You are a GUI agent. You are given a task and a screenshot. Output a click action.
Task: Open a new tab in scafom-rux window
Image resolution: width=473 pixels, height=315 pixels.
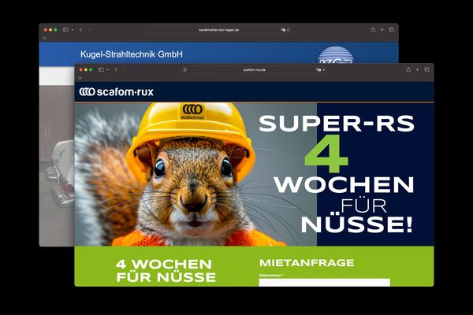click(x=418, y=69)
